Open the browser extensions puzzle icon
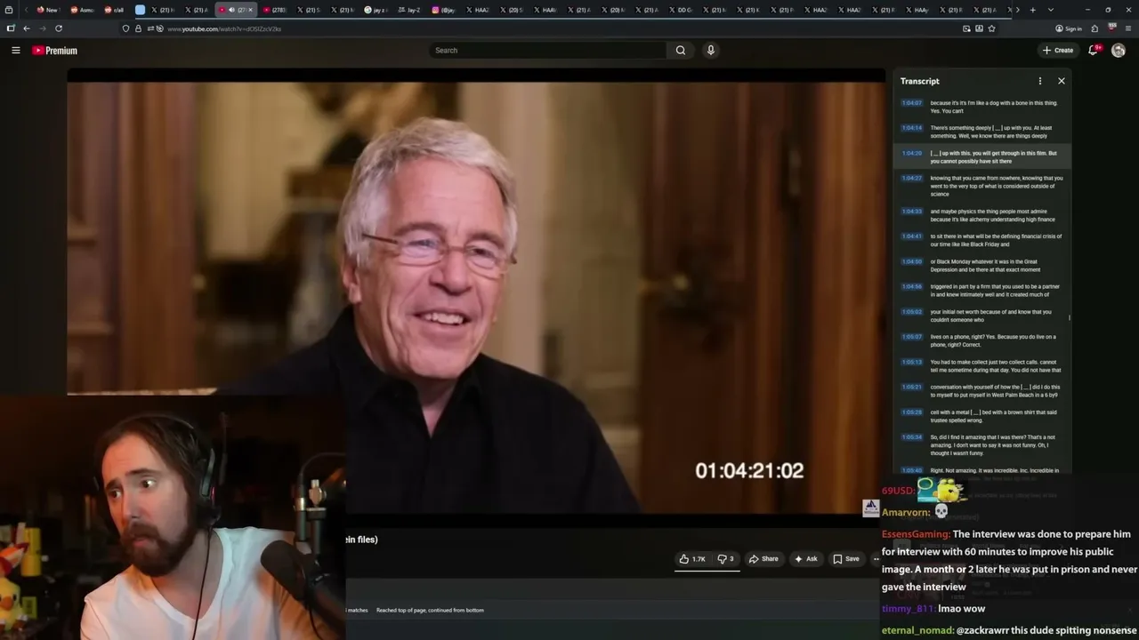The height and width of the screenshot is (640, 1139). [x=1095, y=28]
